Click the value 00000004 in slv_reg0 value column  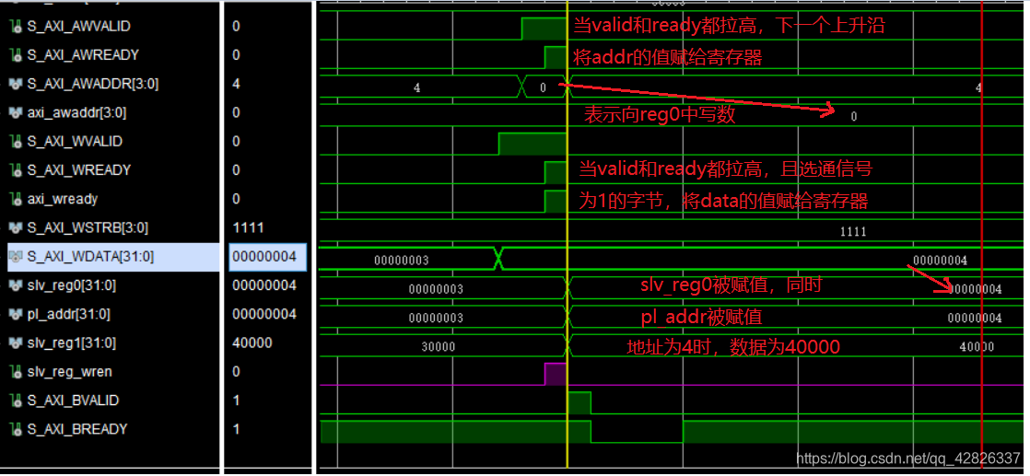coord(264,285)
